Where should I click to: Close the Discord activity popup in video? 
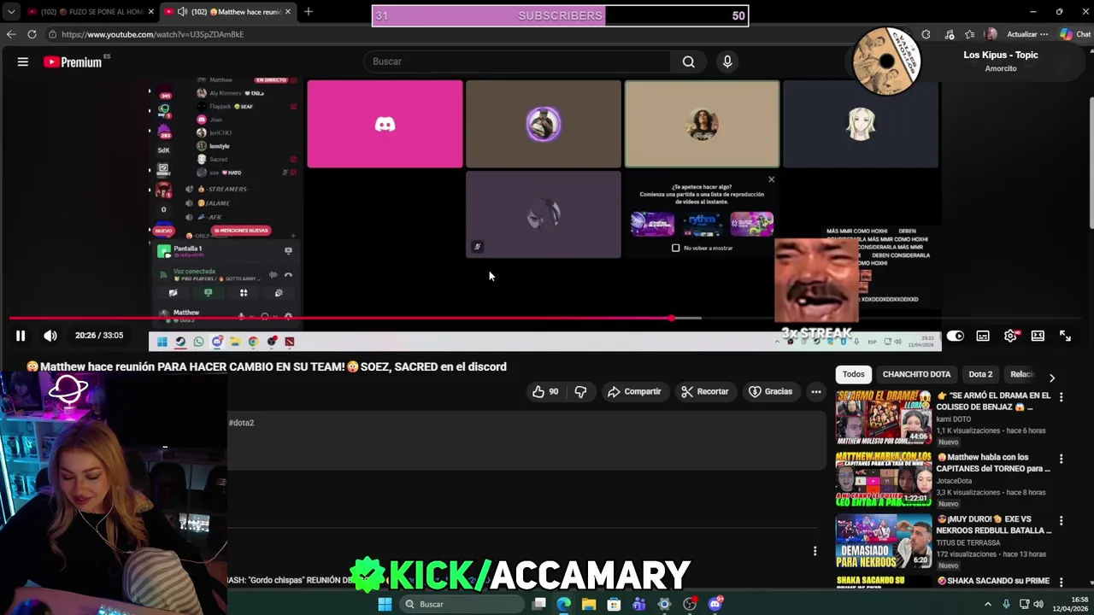pyautogui.click(x=771, y=179)
